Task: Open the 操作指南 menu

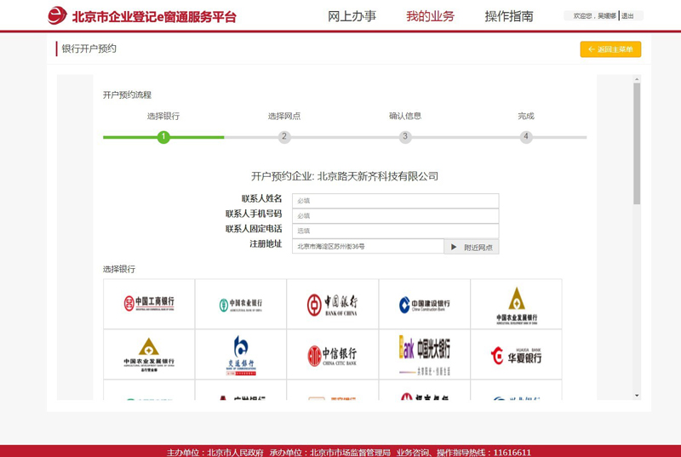Action: 509,16
